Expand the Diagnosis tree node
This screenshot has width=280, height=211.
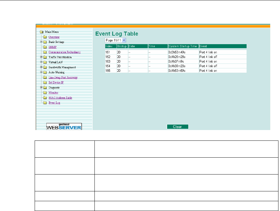(41, 87)
